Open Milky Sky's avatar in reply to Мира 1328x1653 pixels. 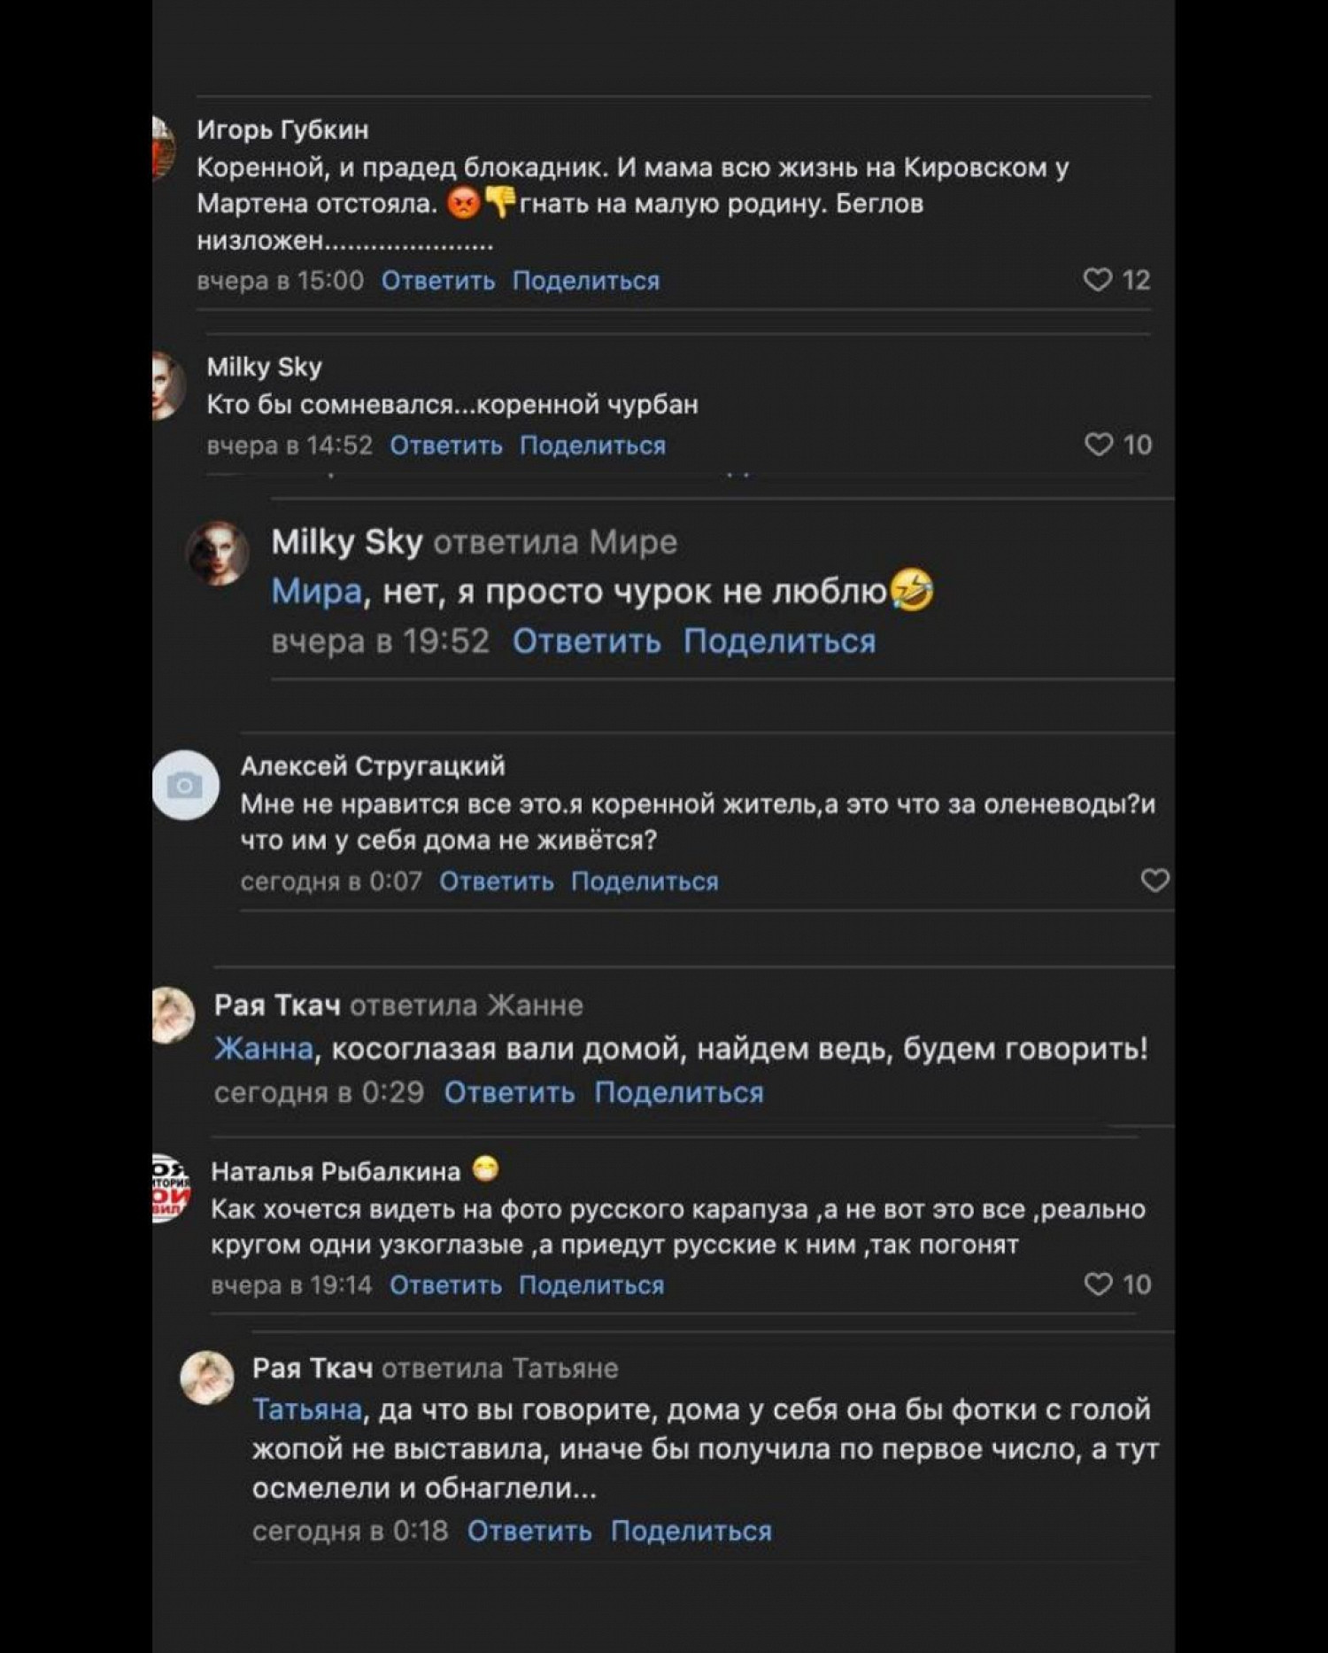pyautogui.click(x=218, y=553)
